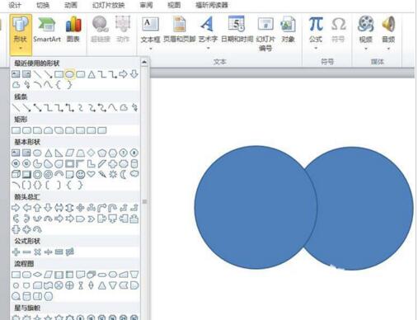
Task: Select the right triangle basic shape
Action: tap(59, 153)
